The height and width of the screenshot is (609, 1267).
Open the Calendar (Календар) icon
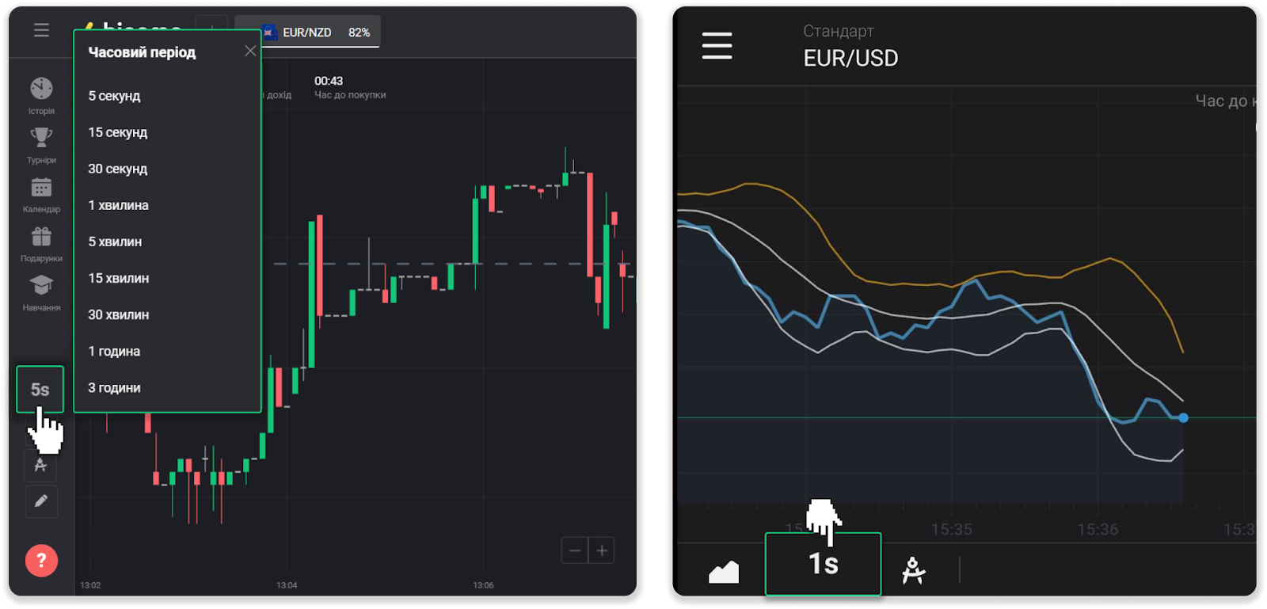point(41,188)
